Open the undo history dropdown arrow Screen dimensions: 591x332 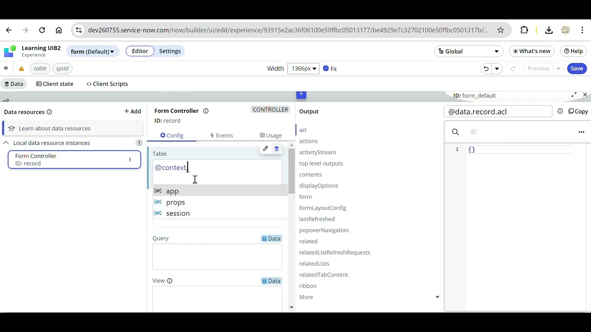coord(497,69)
